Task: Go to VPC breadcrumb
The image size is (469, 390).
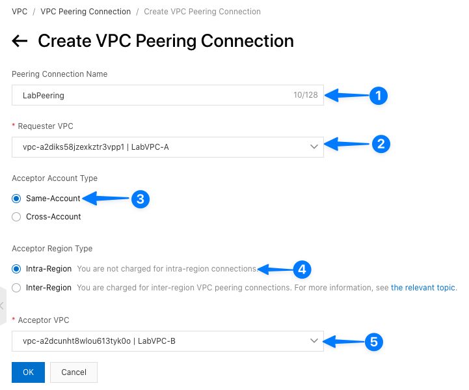Action: [x=20, y=12]
